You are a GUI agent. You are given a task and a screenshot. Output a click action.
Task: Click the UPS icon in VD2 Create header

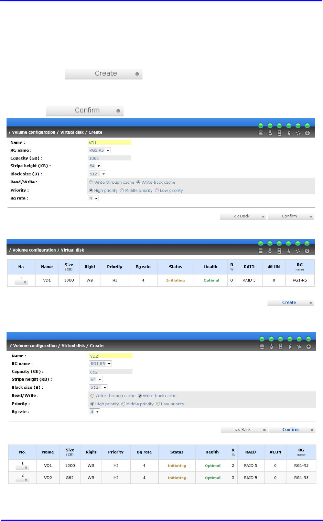coord(290,346)
